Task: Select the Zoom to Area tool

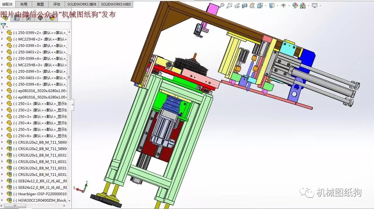Action: coord(229,5)
